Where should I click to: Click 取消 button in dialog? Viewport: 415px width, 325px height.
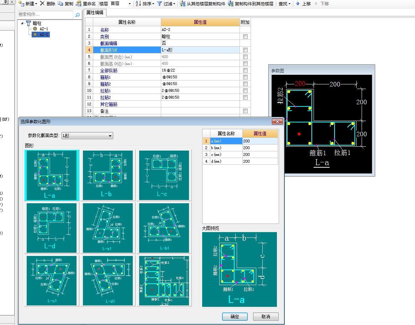266,316
